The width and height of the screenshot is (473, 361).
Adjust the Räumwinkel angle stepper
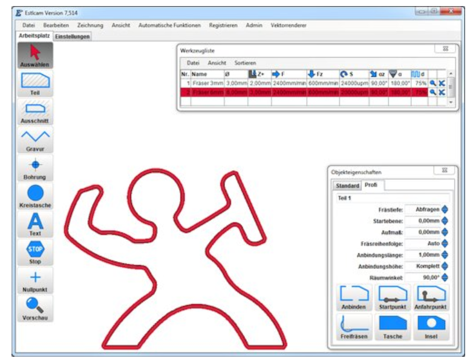point(445,277)
